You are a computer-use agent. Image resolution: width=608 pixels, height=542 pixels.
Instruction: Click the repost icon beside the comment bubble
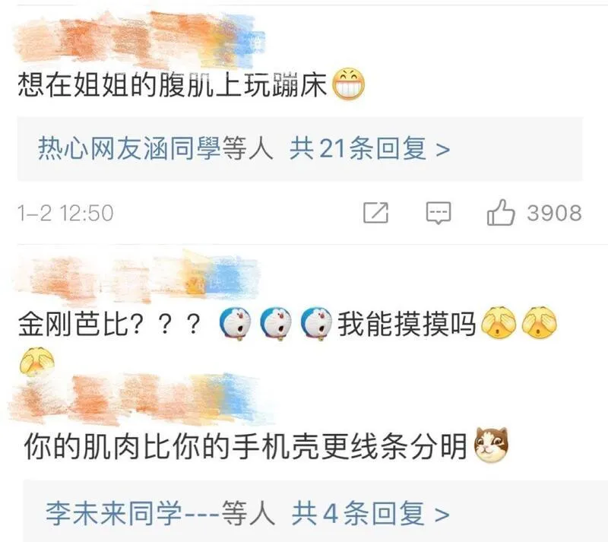375,213
